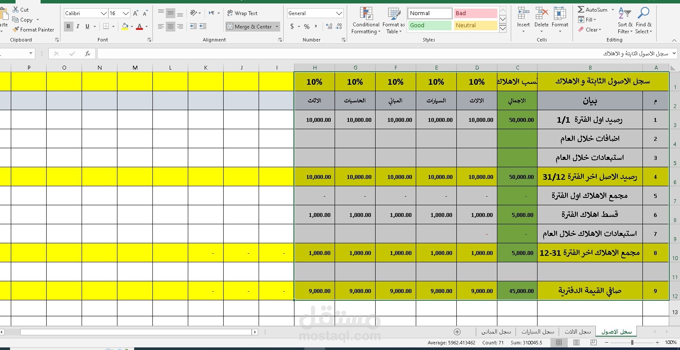Screen dimensions: 680x350
Task: Open Conditional Formatting
Action: coord(366,21)
